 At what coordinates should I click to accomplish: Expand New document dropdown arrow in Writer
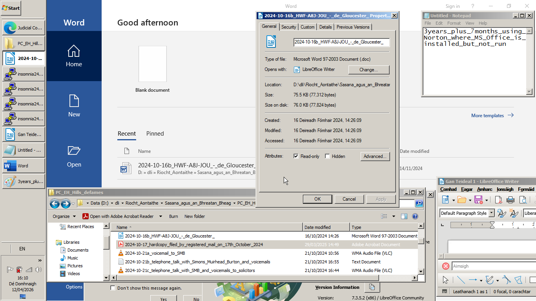click(x=453, y=200)
